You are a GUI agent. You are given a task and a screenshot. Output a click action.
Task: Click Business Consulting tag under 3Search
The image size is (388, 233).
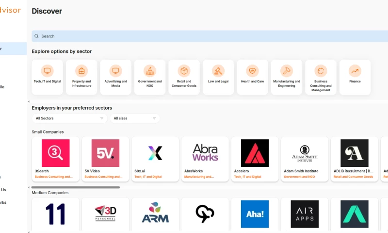(x=54, y=177)
